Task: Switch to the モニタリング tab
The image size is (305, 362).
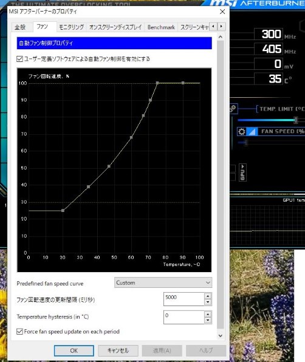Action: click(71, 27)
